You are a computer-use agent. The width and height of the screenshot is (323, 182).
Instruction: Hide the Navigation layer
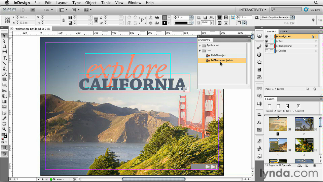tap(267, 36)
